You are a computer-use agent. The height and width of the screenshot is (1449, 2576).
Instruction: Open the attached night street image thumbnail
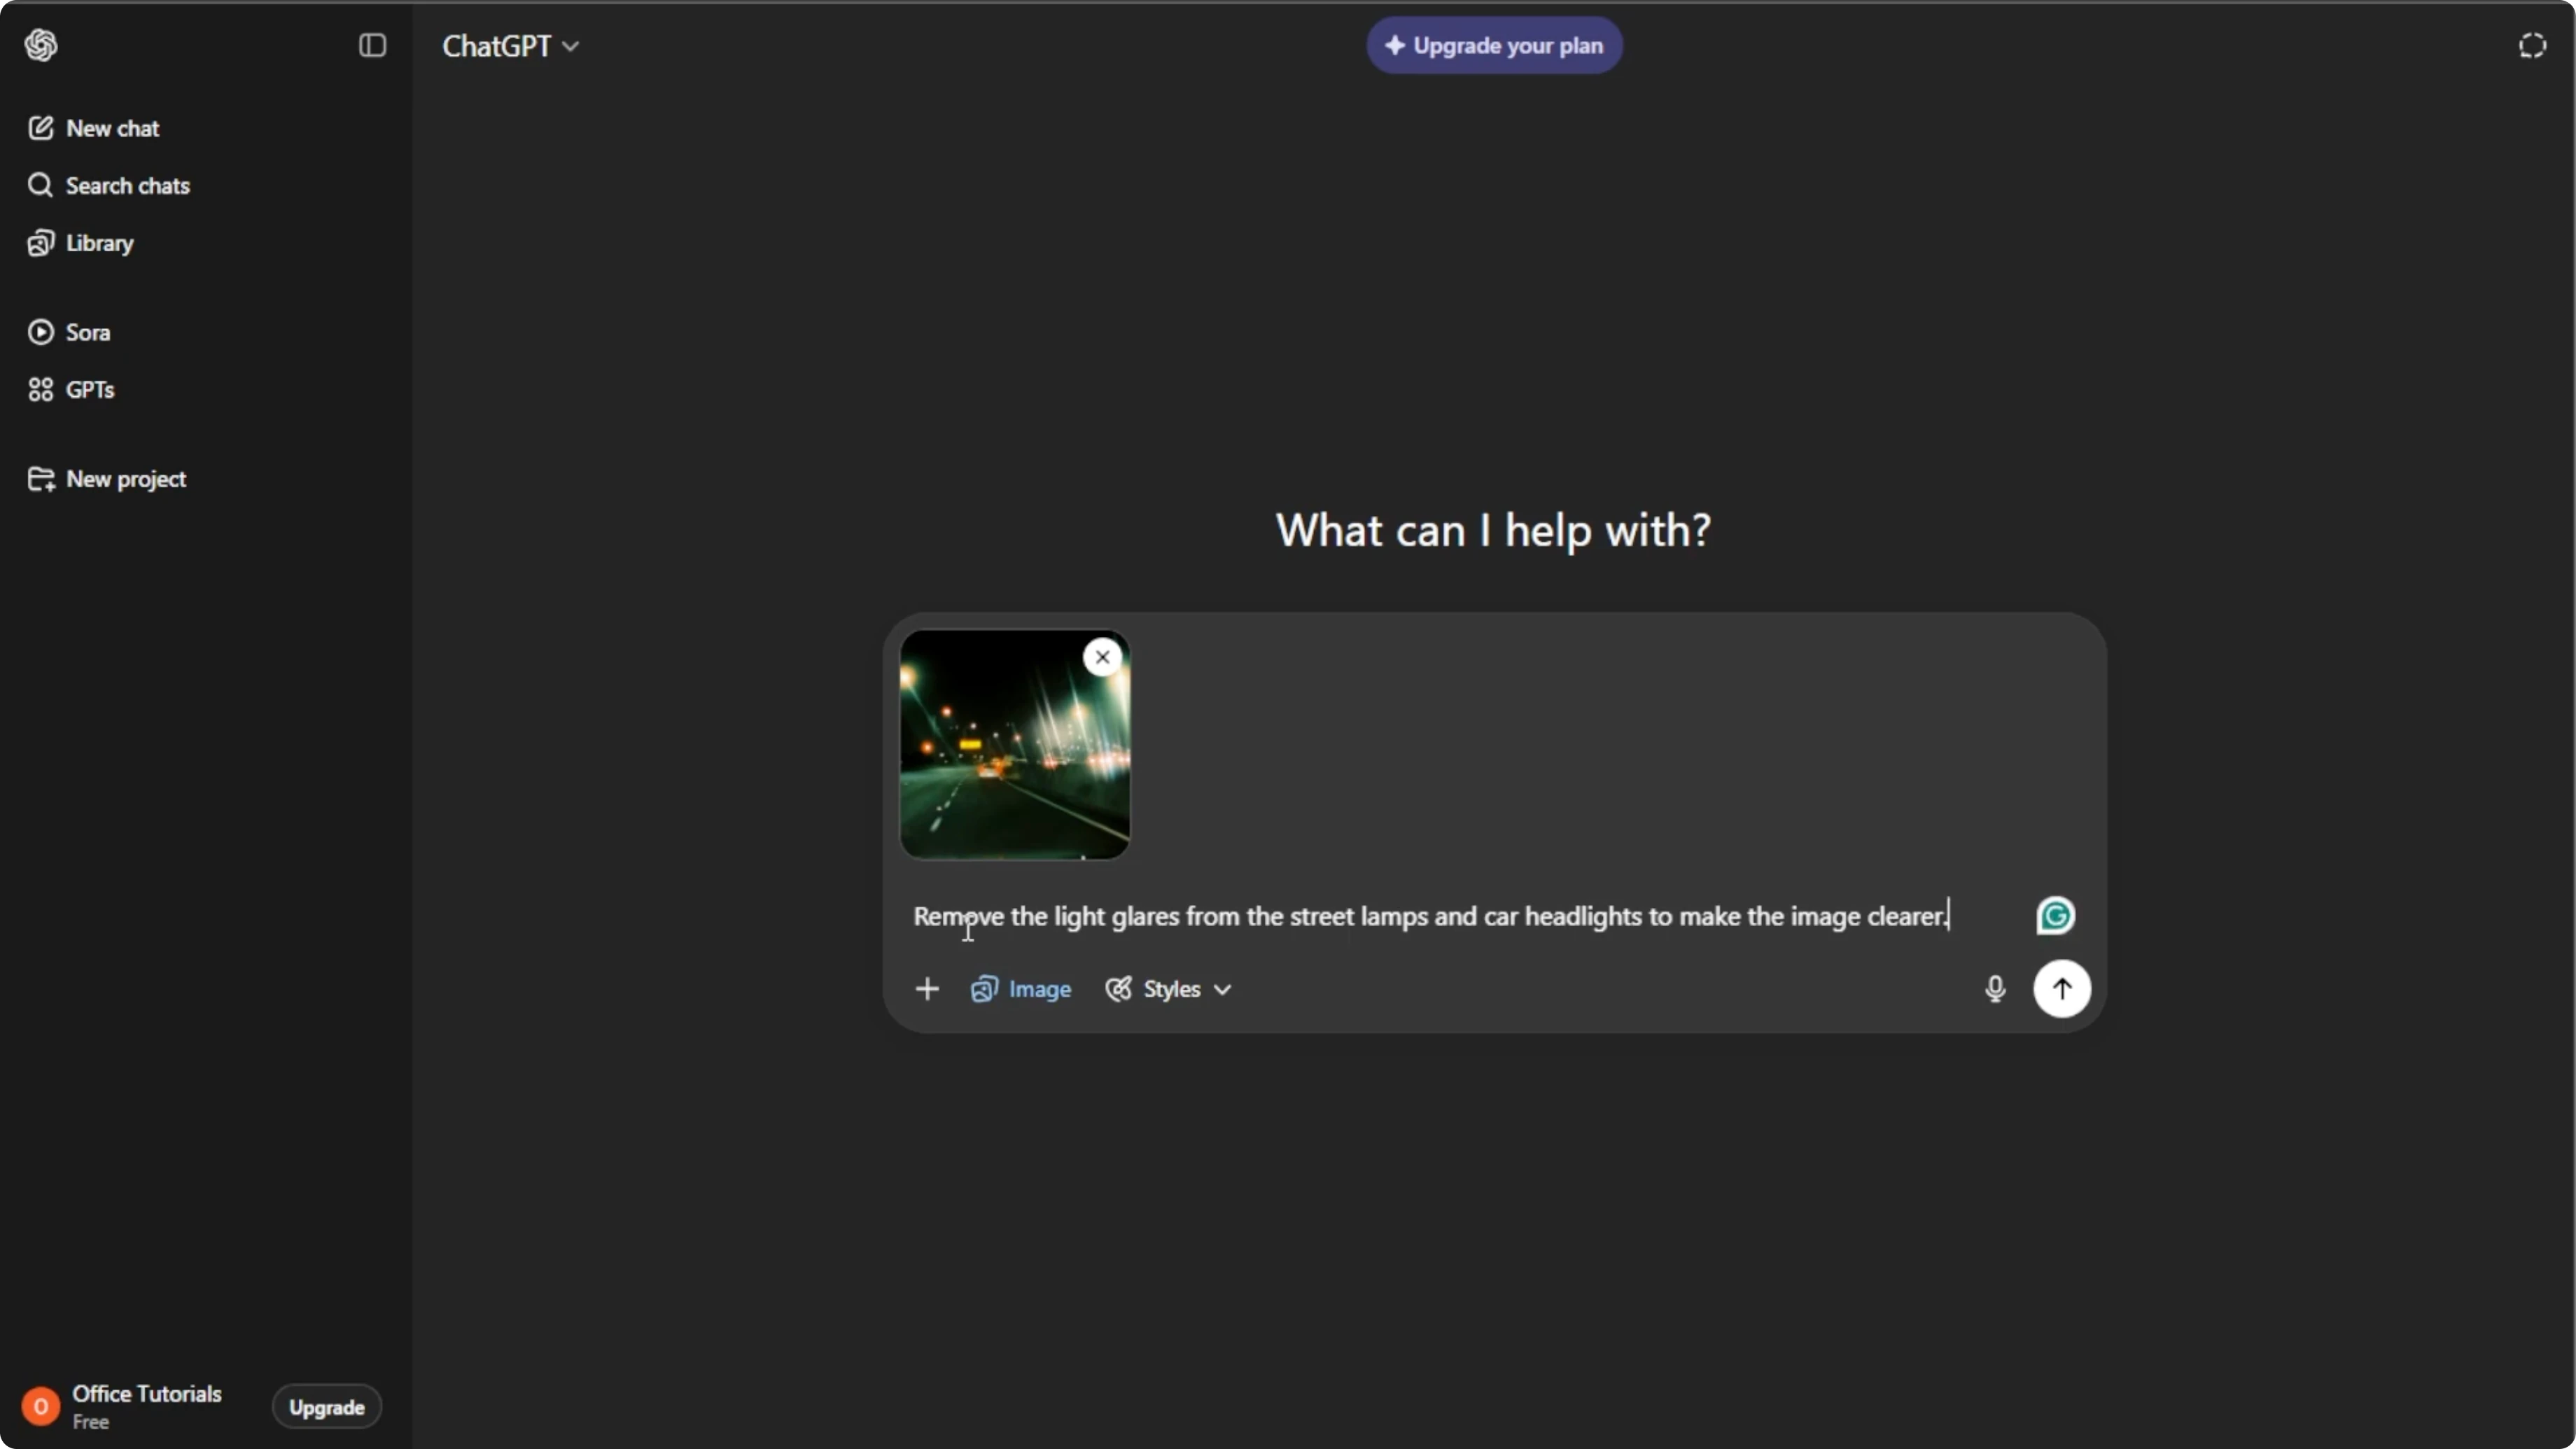tap(1014, 744)
